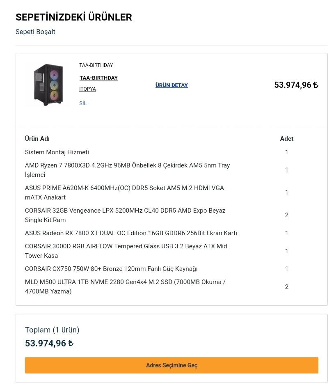Open the ÜRÜN DETAY link
336x385 pixels.
[171, 85]
